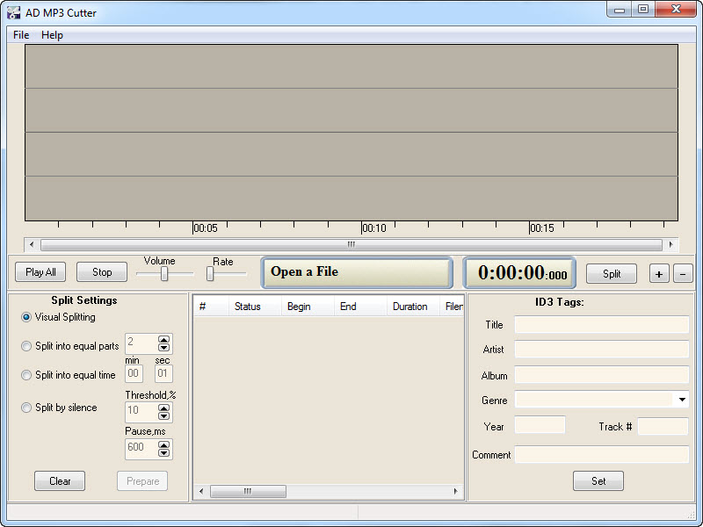This screenshot has height=527, width=703.
Task: Click the Split button
Action: (612, 273)
